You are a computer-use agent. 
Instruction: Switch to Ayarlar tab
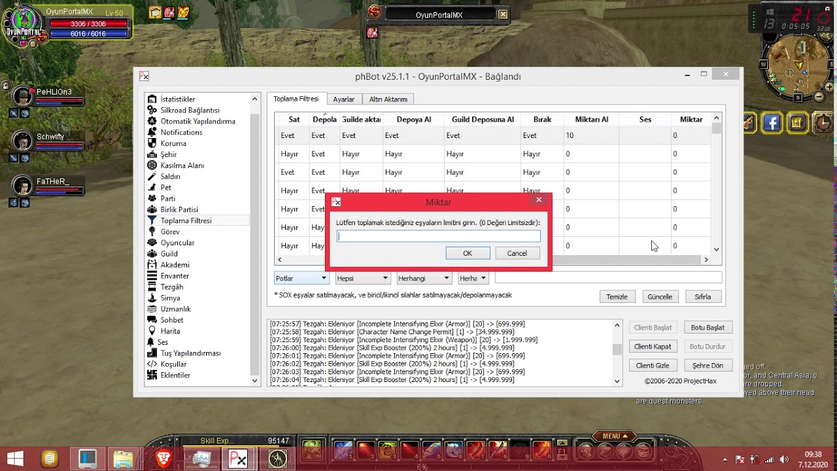[344, 99]
